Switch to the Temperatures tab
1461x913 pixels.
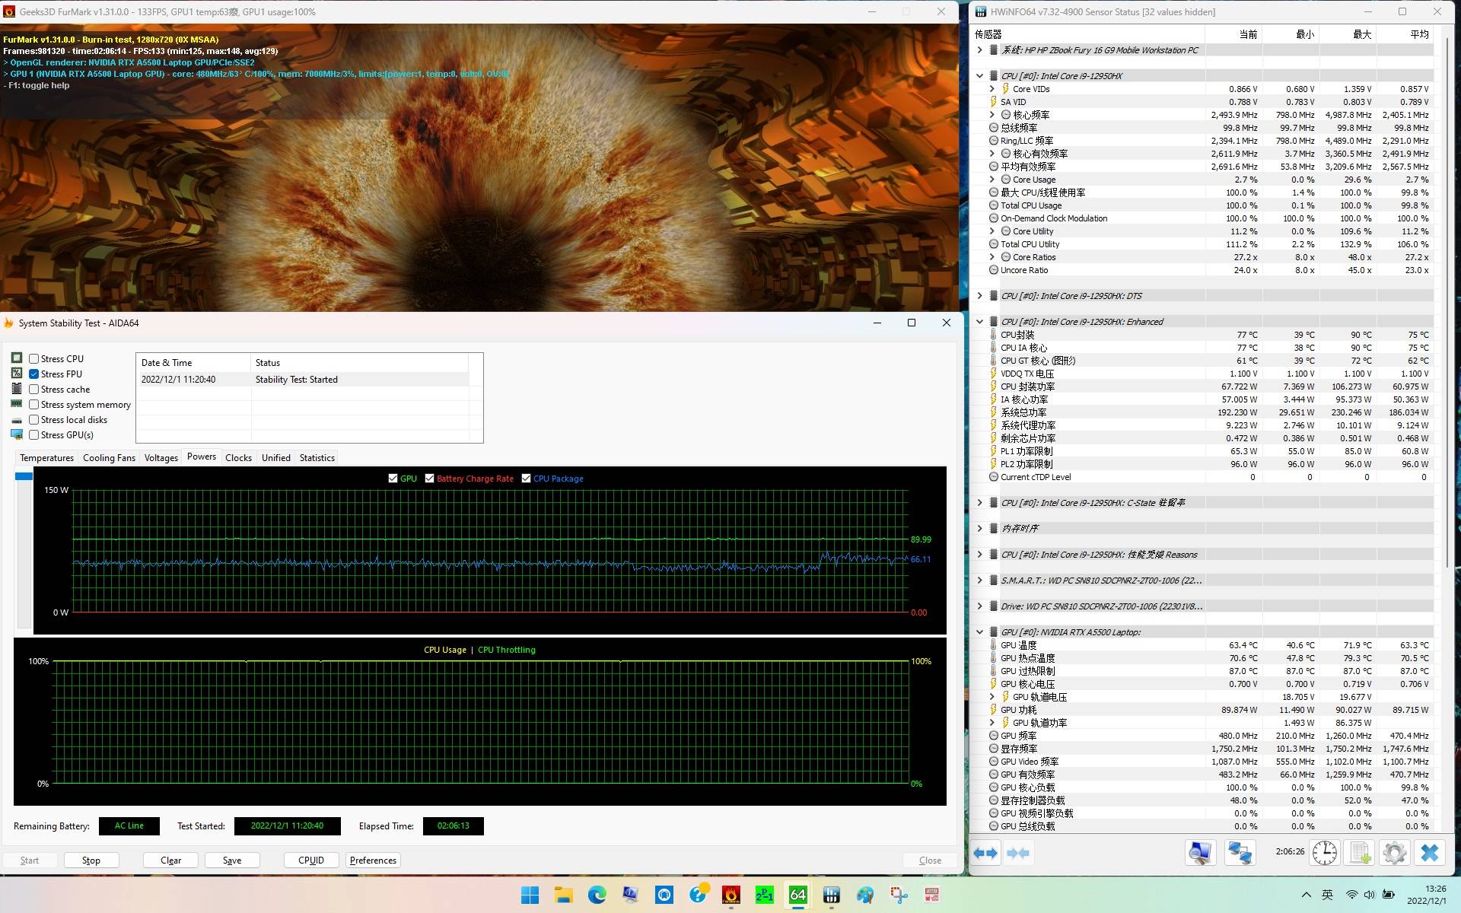click(46, 458)
